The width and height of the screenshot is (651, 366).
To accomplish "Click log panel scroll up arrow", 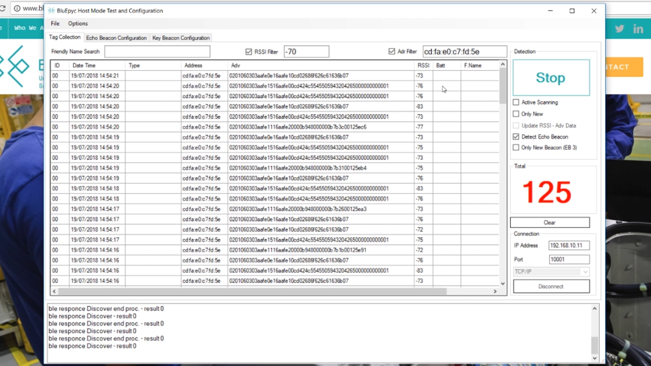I will 594,309.
